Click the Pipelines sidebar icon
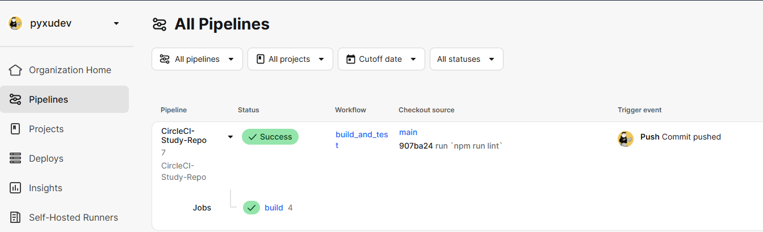The width and height of the screenshot is (763, 232). click(x=15, y=99)
